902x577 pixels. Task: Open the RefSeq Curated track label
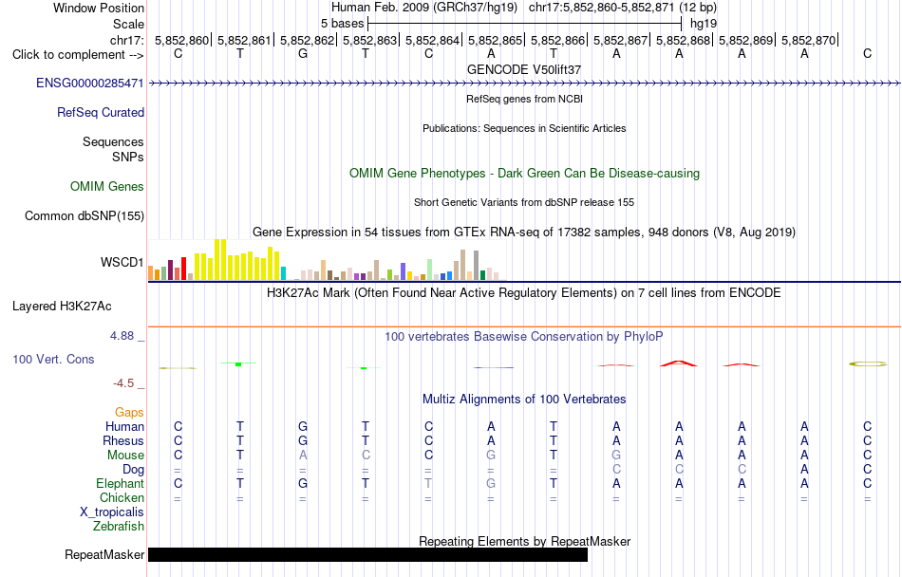pos(101,113)
